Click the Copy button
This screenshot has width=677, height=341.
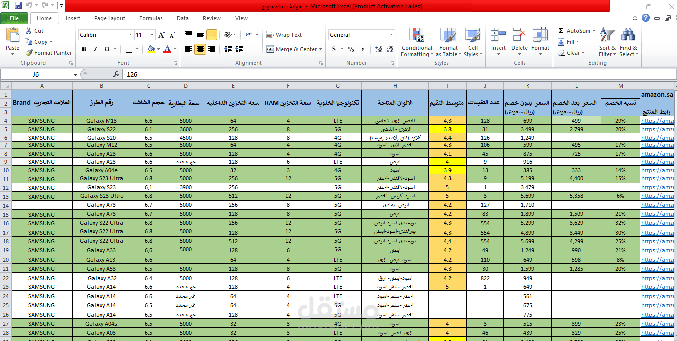point(38,42)
